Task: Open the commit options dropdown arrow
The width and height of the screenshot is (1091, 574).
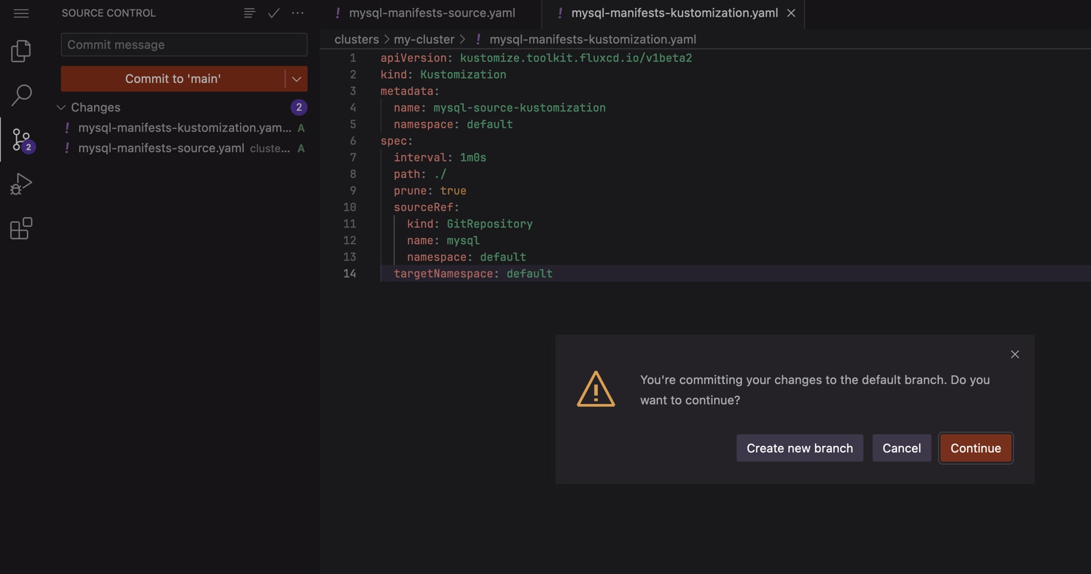Action: (296, 79)
